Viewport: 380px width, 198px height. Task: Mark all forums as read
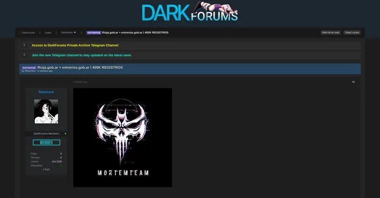pyautogui.click(x=330, y=33)
